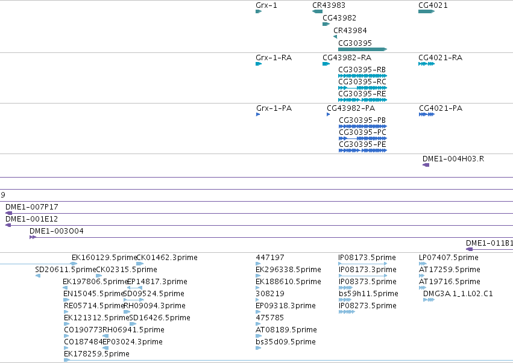Click EST SD09524.5prime label
The image size is (513, 363).
point(154,294)
